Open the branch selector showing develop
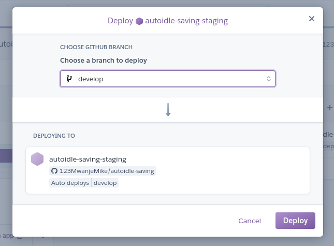Image resolution: width=334 pixels, height=246 pixels. click(168, 79)
